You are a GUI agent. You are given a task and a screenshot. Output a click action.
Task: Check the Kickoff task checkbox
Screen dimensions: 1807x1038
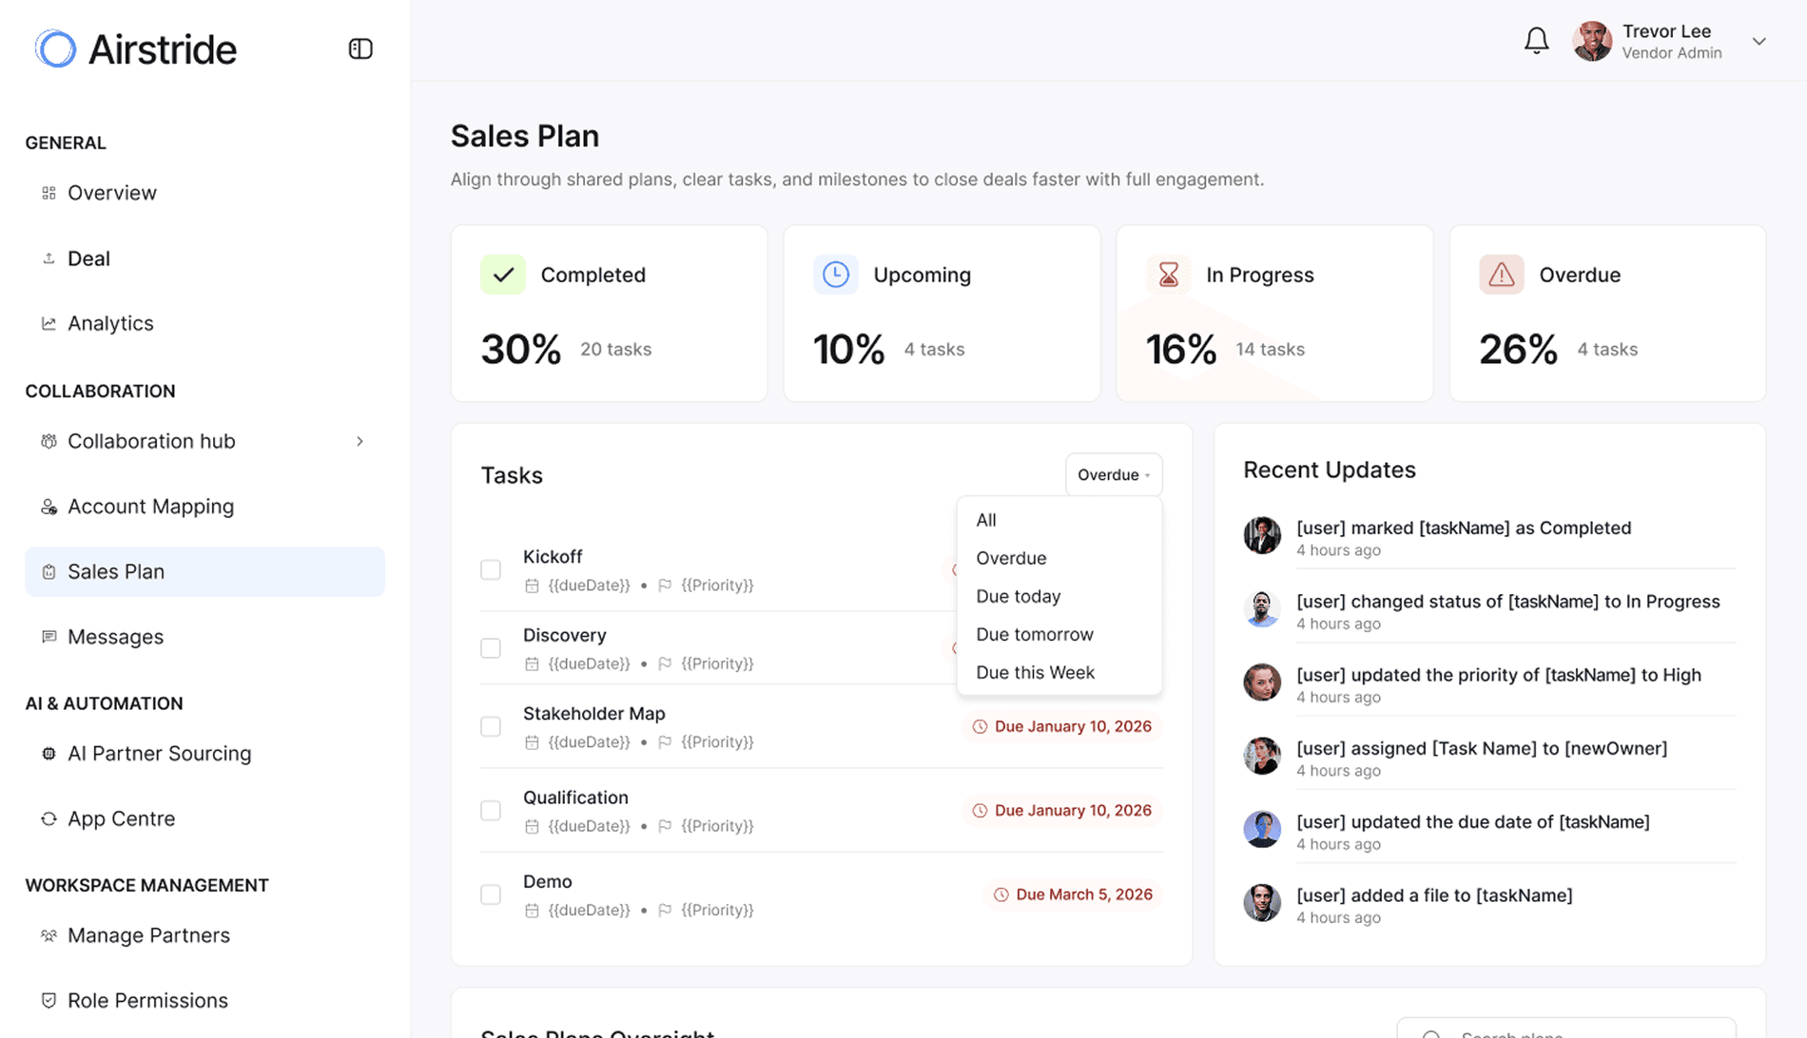point(491,569)
